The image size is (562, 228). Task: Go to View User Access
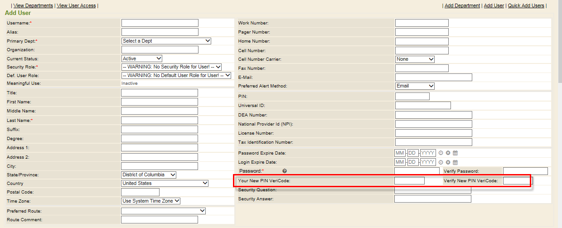(76, 5)
